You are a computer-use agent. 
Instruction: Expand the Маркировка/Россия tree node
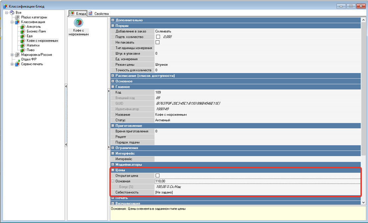click(x=12, y=55)
